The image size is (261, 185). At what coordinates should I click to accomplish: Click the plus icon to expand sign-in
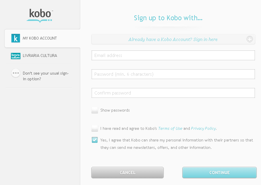[x=250, y=40]
